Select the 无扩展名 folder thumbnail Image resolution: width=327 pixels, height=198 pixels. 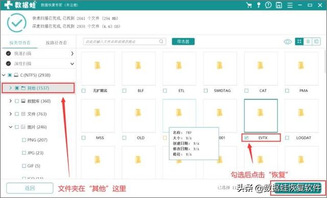tap(98, 68)
